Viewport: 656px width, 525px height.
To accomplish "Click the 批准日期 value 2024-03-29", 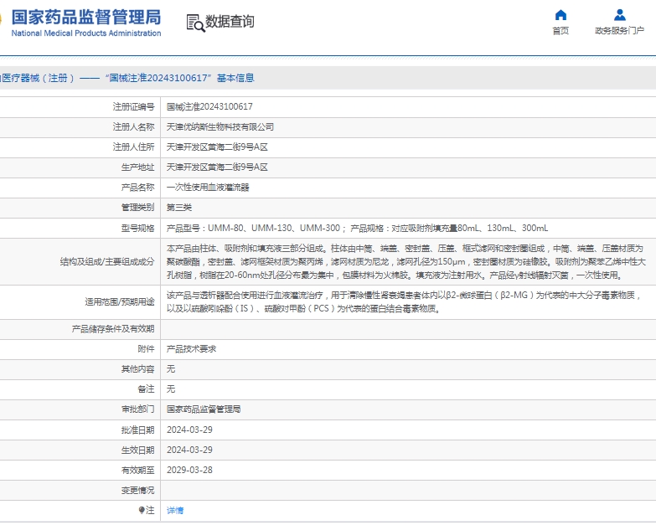I will [189, 430].
